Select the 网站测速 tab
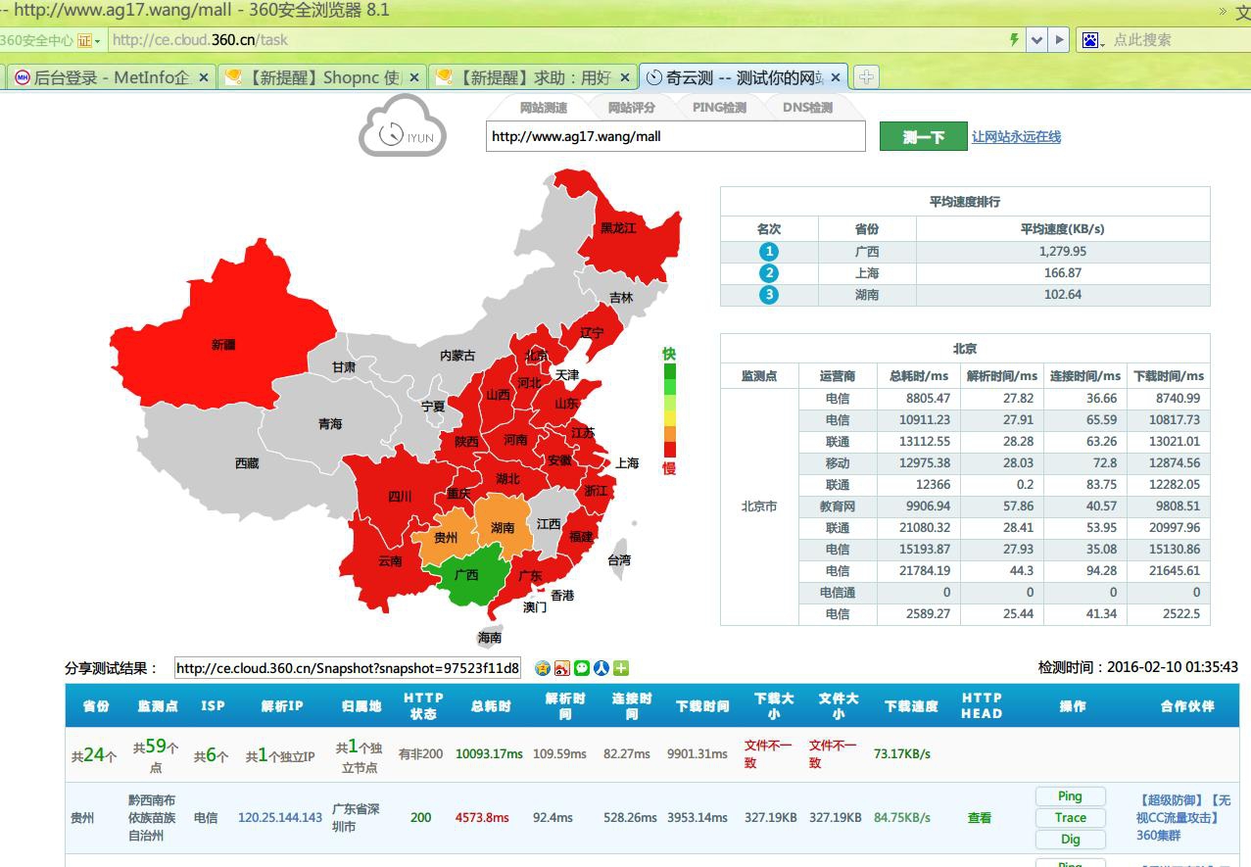The image size is (1251, 867). (544, 108)
